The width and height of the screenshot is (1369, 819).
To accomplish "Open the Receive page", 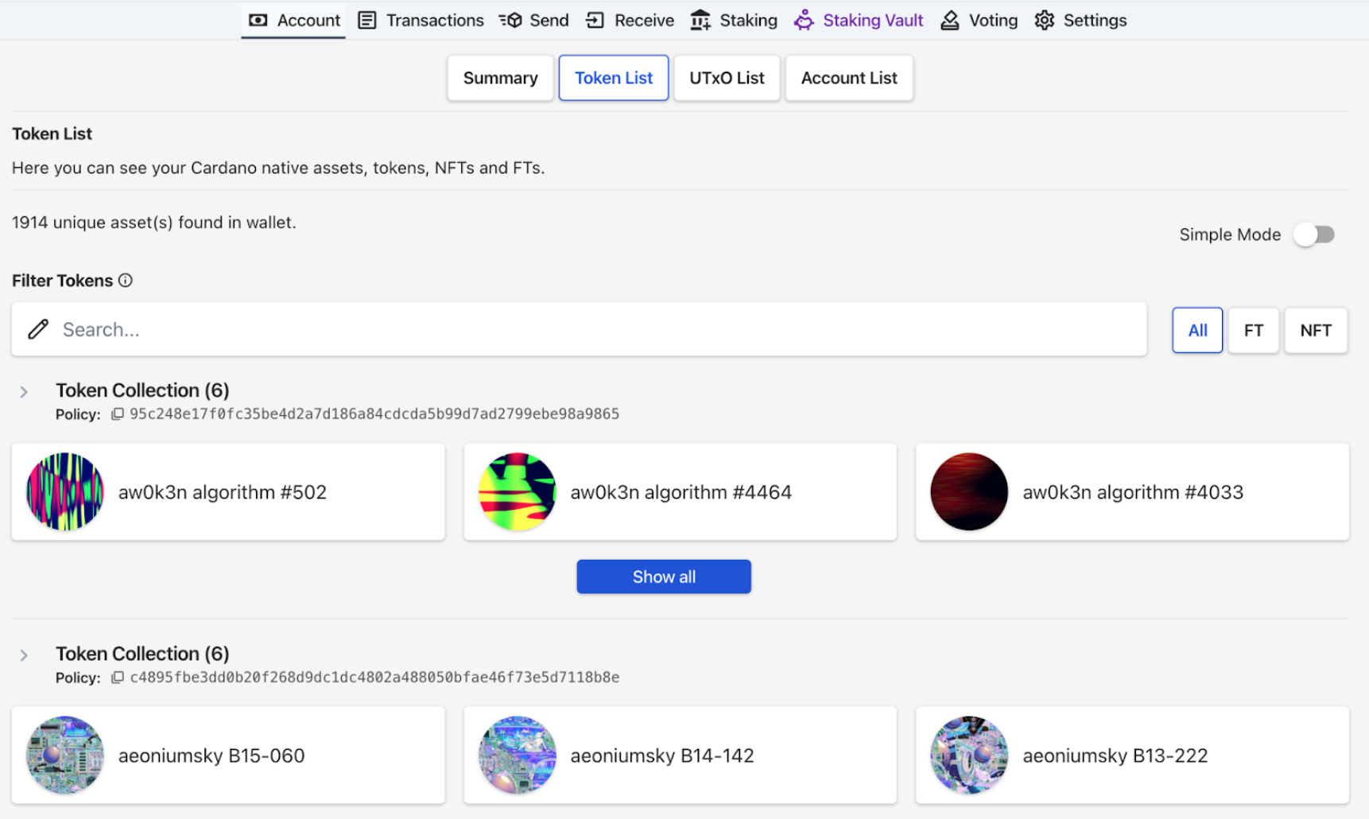I will click(630, 21).
